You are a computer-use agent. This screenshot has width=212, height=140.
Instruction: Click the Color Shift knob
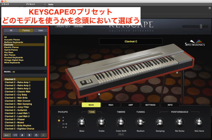[121, 122]
